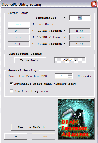Open the DRAM Parameters Adjustment image

(76, 119)
